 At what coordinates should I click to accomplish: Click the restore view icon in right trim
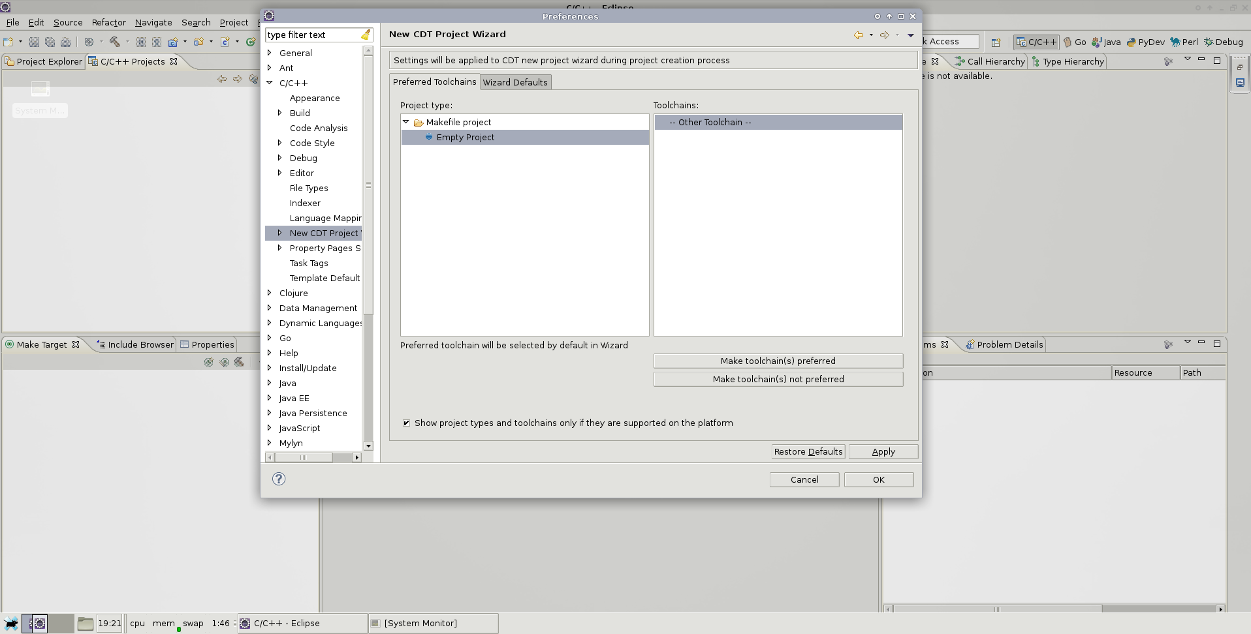[x=1240, y=67]
